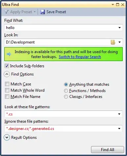Screen dimensions: 127x156
Task: Select the Classes / Interfaces radio option
Action: tap(66, 97)
